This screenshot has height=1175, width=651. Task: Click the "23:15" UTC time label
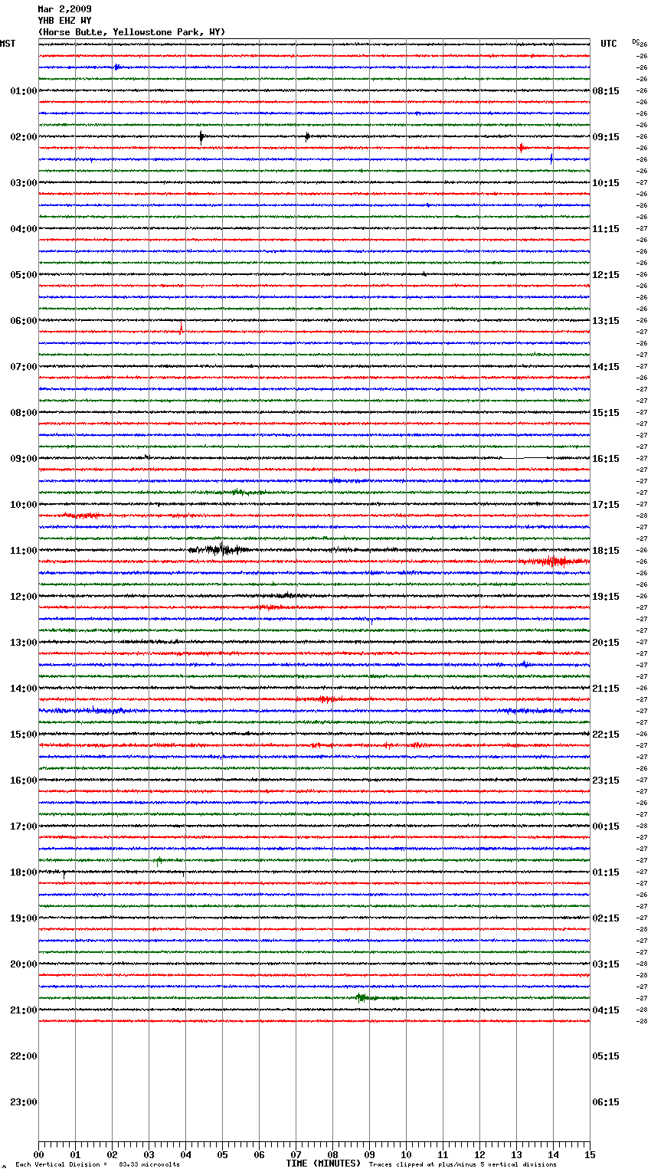pyautogui.click(x=606, y=781)
